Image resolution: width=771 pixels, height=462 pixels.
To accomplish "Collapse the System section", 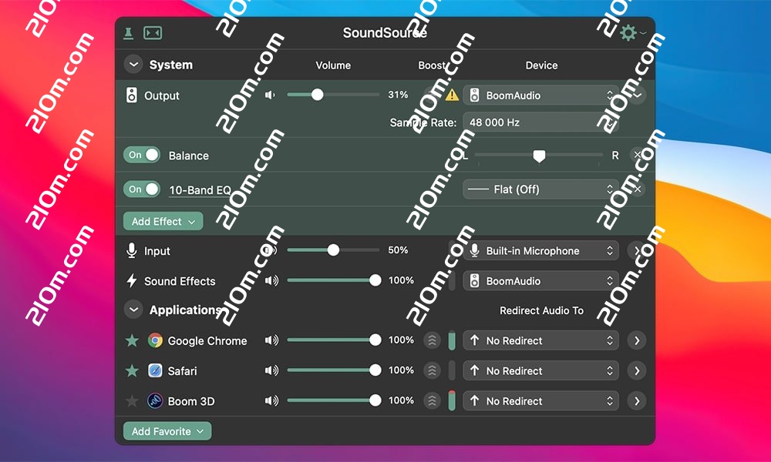I will (133, 65).
